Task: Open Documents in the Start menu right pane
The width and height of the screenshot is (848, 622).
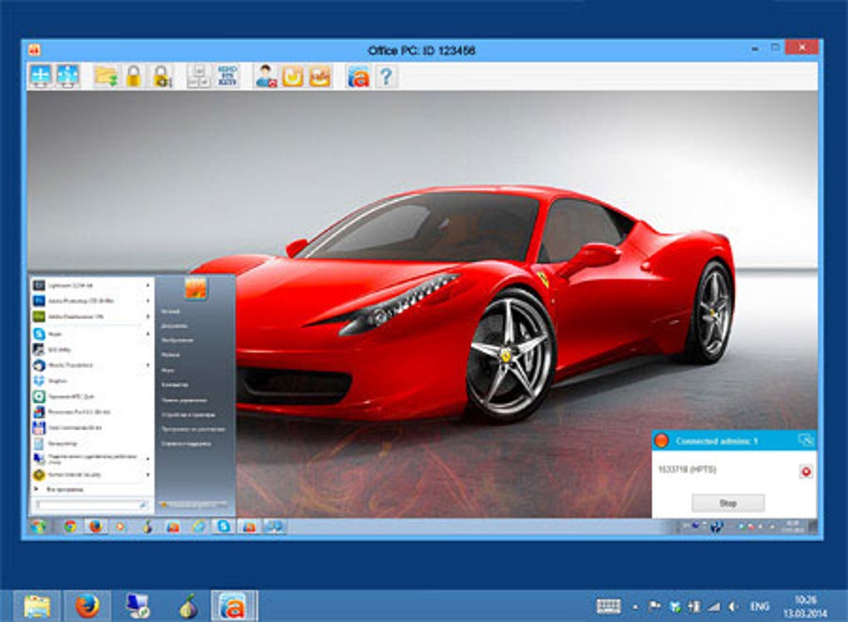Action: point(175,326)
